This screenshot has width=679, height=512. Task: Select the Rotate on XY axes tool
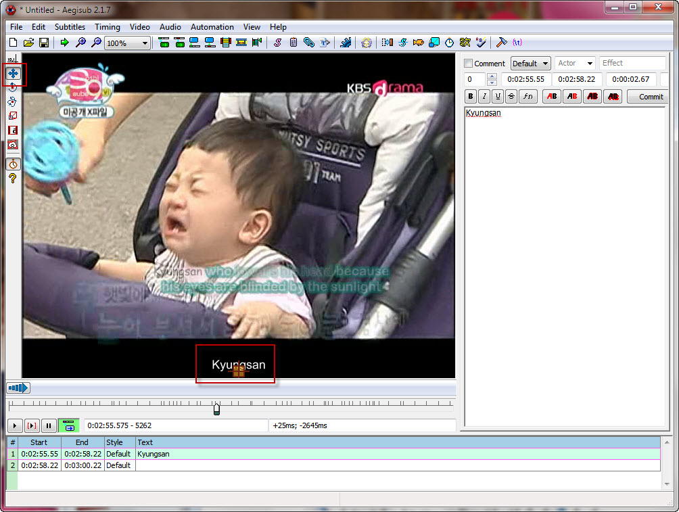point(13,102)
